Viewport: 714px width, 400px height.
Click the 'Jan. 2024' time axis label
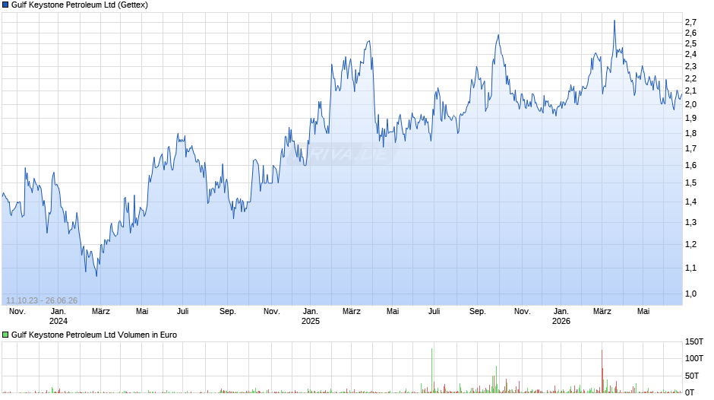coord(58,316)
